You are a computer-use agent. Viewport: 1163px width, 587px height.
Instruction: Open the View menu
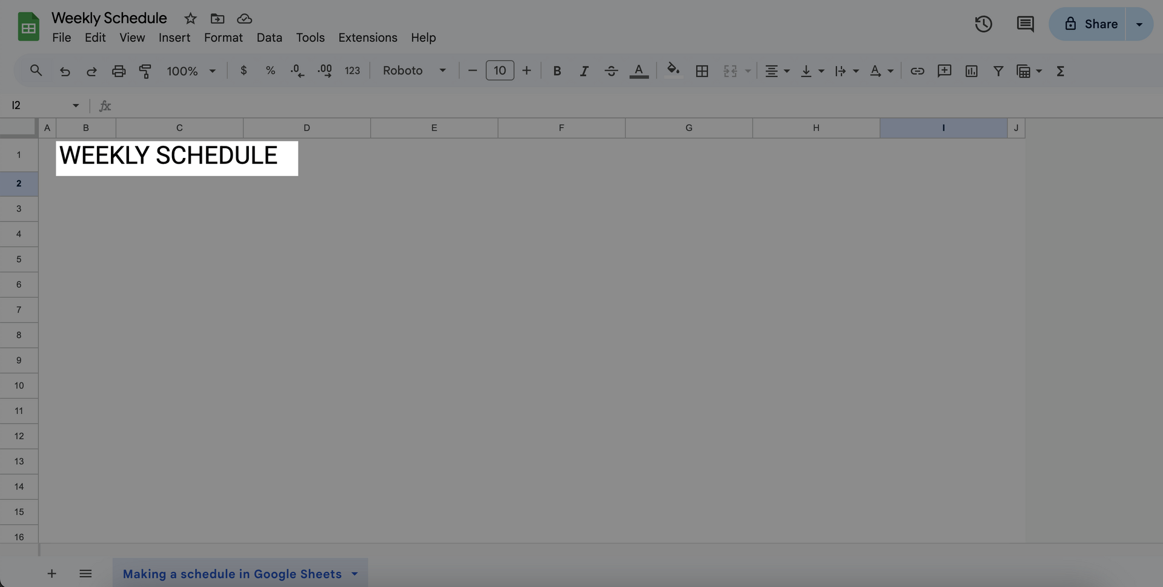pos(132,38)
